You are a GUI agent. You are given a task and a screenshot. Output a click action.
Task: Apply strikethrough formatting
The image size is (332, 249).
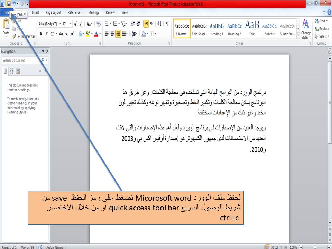[x=61, y=34]
